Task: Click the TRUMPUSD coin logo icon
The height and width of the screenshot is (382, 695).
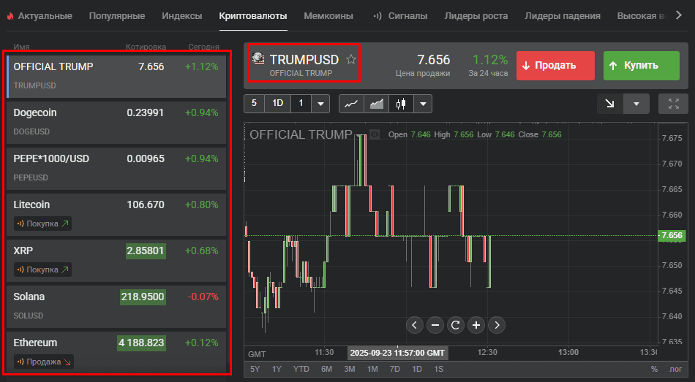Action: pos(258,58)
